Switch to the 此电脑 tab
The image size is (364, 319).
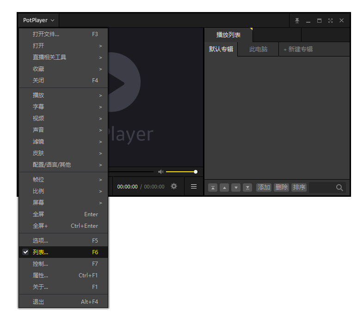pos(258,49)
